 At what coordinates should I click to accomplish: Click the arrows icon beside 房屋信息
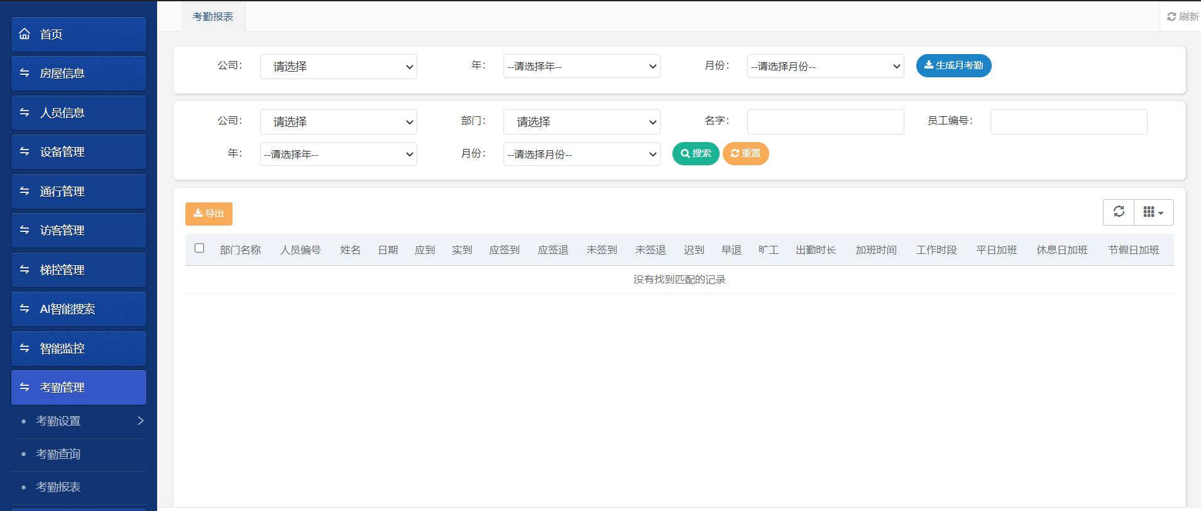(x=25, y=73)
